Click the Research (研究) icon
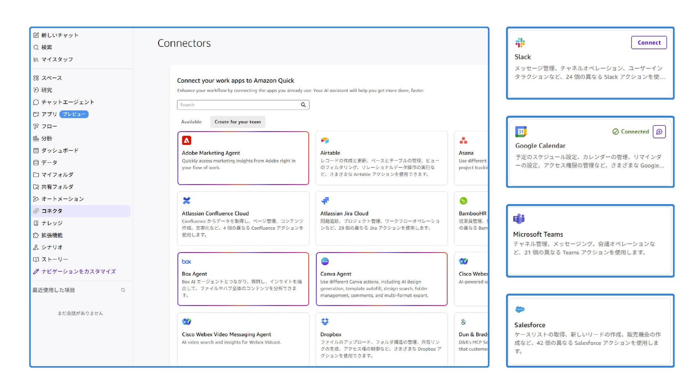 [x=36, y=90]
